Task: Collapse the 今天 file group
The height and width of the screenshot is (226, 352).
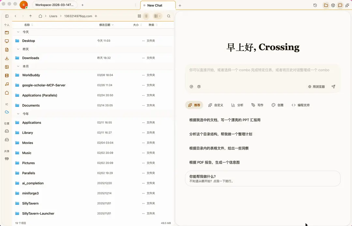Action: pos(18,32)
